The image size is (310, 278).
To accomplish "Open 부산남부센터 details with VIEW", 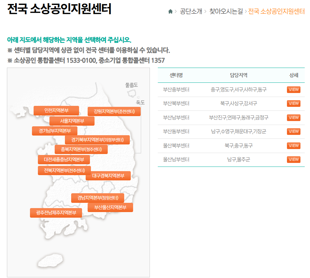I will (x=293, y=117).
